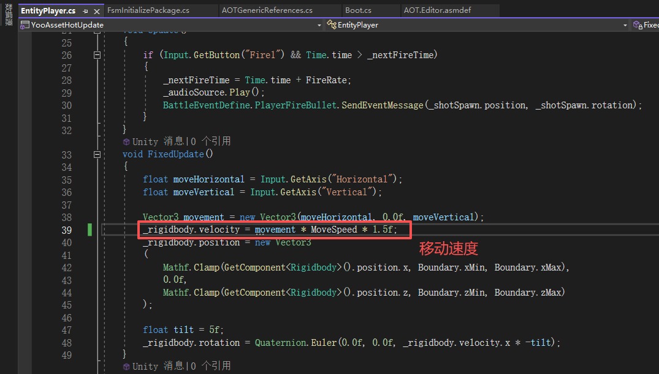Select the AOT.Editor.asmdef tab
The width and height of the screenshot is (659, 374).
[x=438, y=10]
